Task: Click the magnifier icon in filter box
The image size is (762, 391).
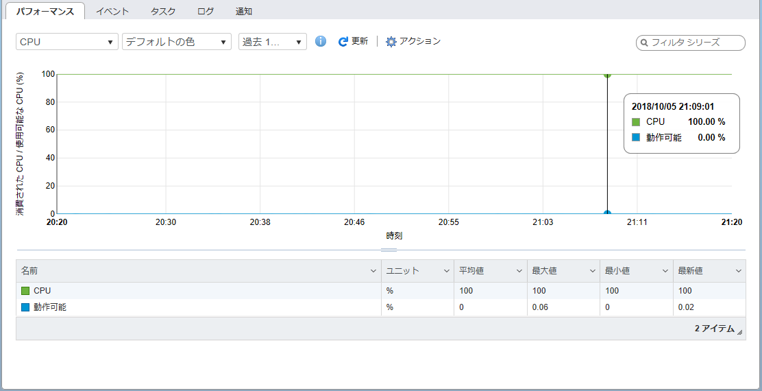Action: pos(644,43)
